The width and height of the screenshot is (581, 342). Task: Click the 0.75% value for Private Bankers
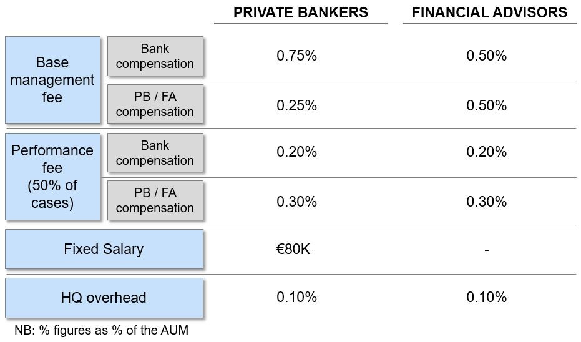296,56
